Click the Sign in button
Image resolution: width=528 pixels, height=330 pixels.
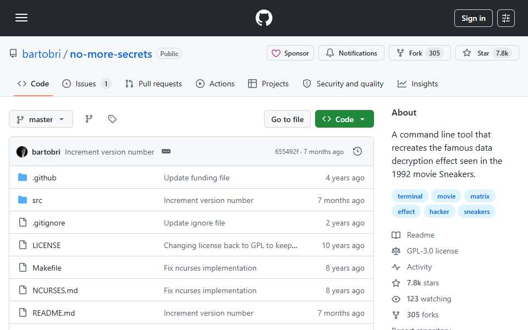point(473,18)
